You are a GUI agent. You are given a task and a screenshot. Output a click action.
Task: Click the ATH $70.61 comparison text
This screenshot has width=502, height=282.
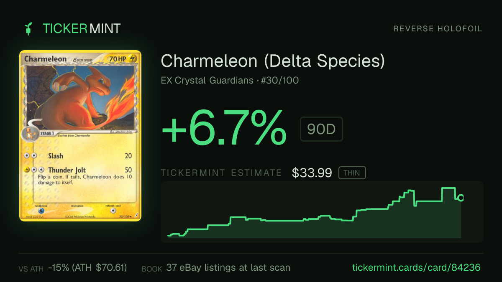coord(88,267)
